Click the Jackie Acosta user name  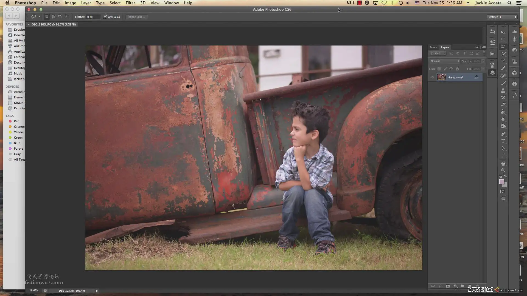pyautogui.click(x=488, y=3)
